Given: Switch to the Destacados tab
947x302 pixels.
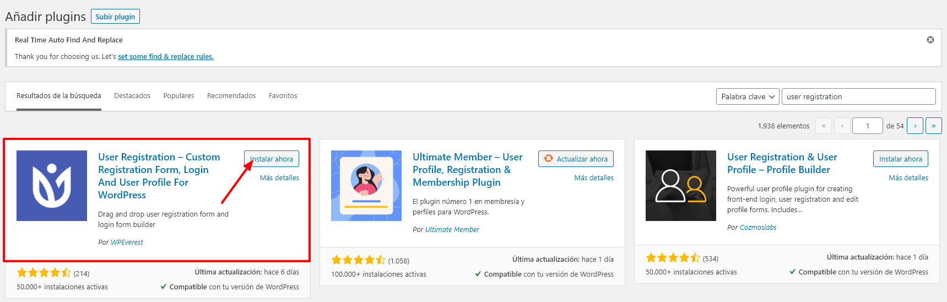Looking at the screenshot, I should (132, 96).
